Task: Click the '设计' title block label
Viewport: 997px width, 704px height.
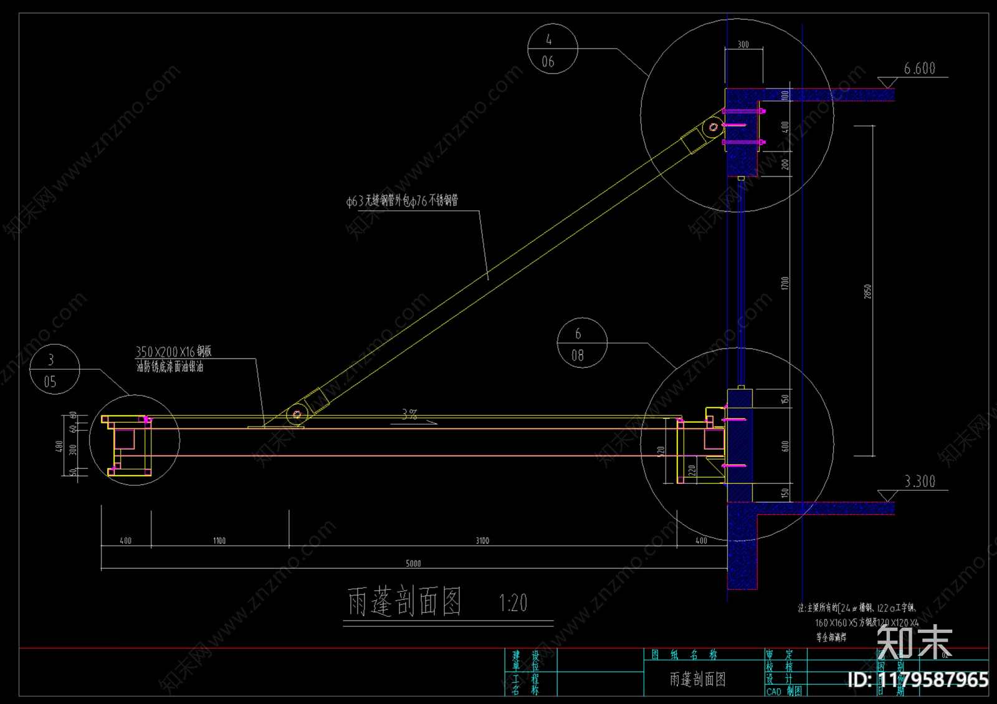Action: click(x=780, y=679)
